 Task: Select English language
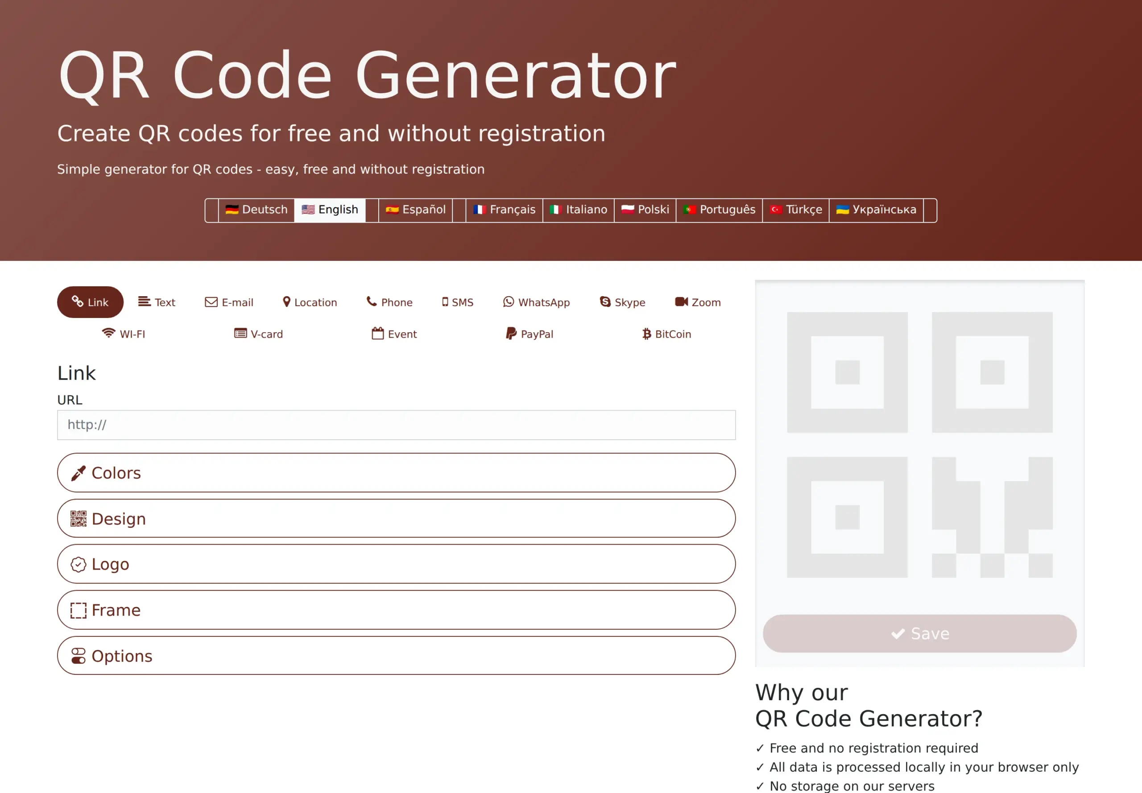click(330, 210)
